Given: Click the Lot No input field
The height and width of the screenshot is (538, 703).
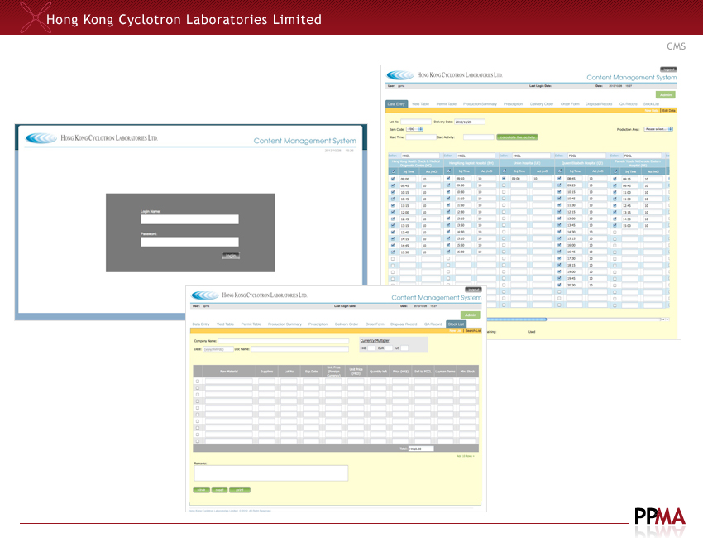Looking at the screenshot, I should coord(416,122).
